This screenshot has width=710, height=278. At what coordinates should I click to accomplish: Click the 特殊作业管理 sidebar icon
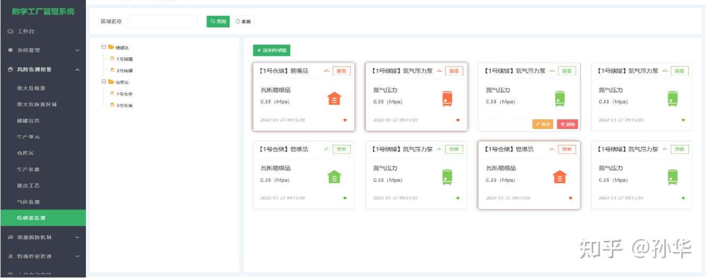coord(11,256)
